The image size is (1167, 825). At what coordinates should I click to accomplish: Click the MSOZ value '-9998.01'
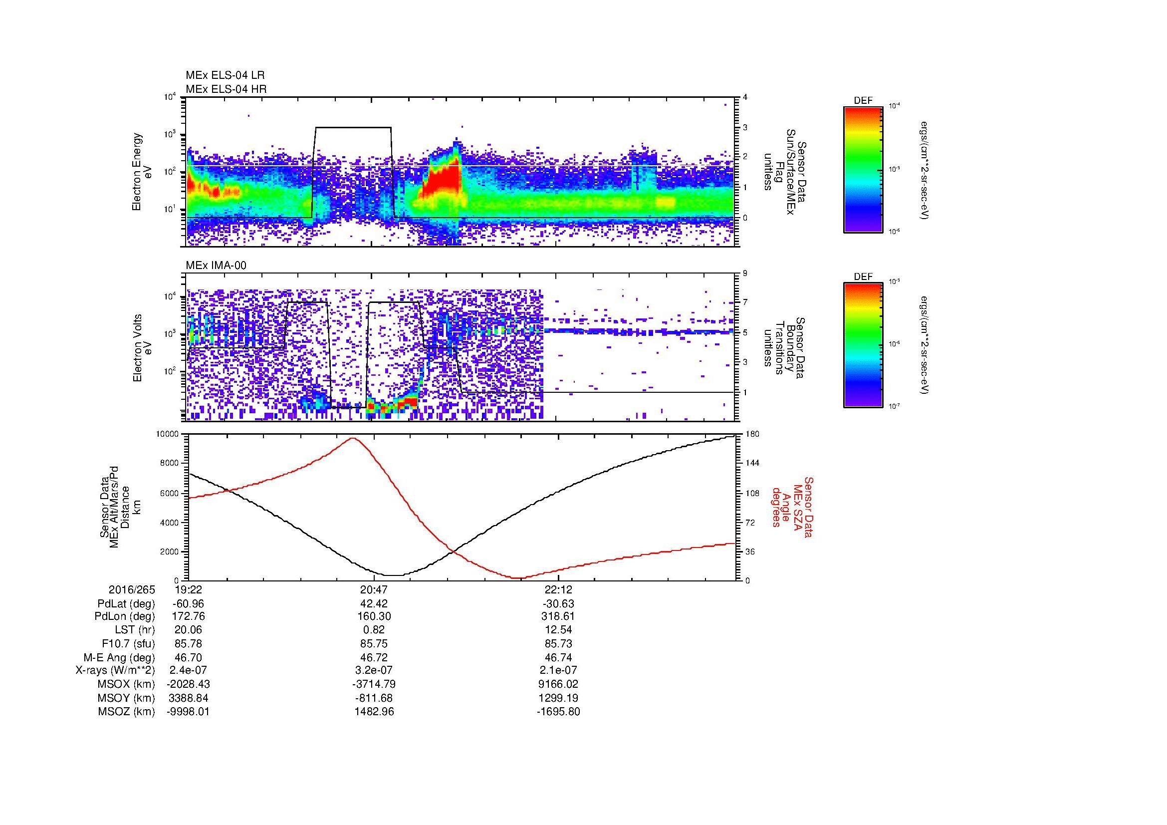(x=189, y=712)
